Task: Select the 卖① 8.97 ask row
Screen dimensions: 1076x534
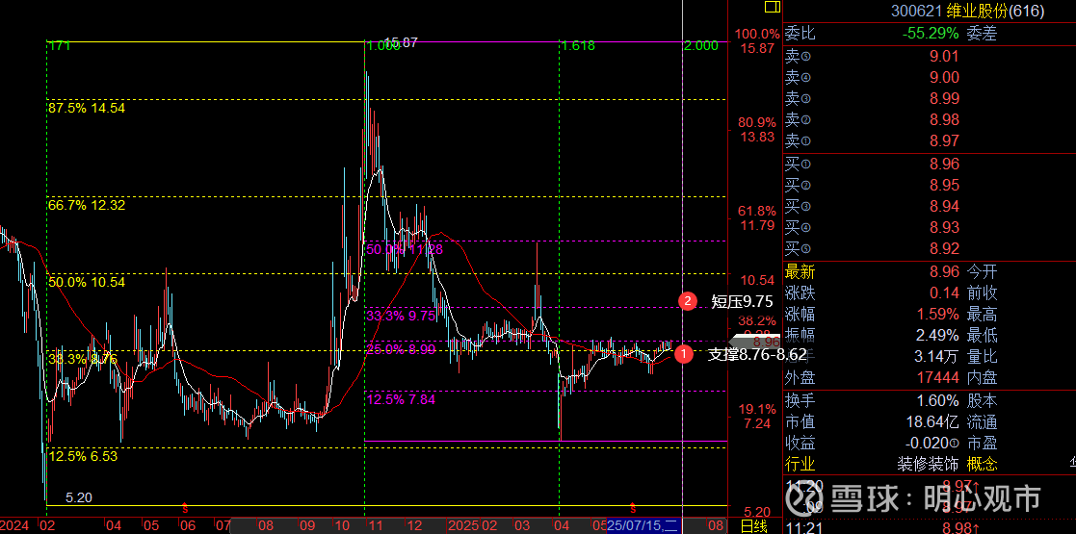Action: (930, 141)
